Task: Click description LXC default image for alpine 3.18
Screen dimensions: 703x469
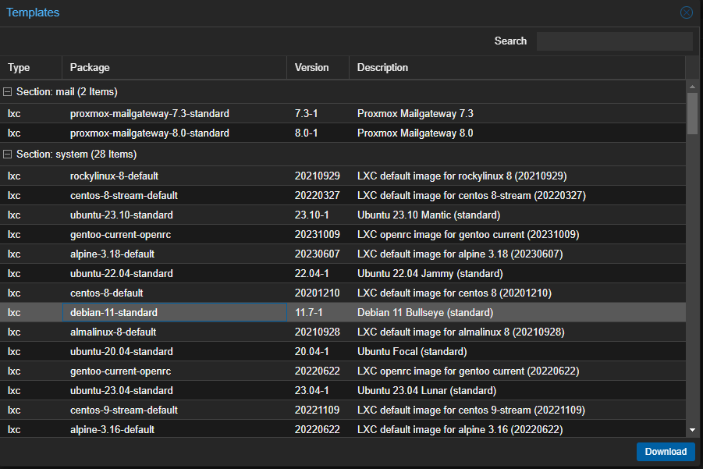Action: tap(460, 254)
